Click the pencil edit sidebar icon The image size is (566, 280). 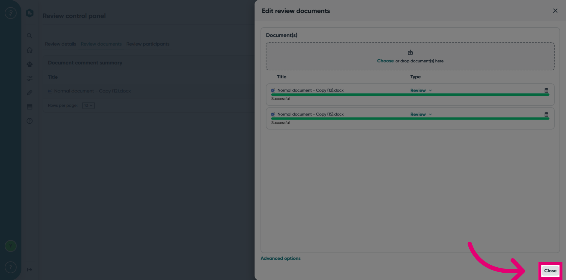pyautogui.click(x=29, y=92)
